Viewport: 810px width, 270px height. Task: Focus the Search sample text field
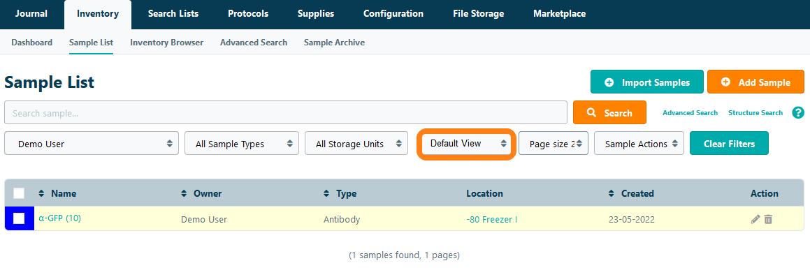pyautogui.click(x=286, y=112)
